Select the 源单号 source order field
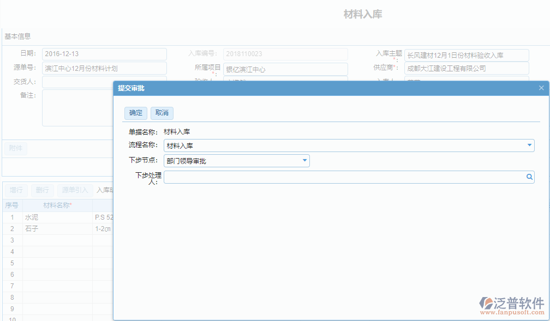550x321 pixels. (104, 68)
